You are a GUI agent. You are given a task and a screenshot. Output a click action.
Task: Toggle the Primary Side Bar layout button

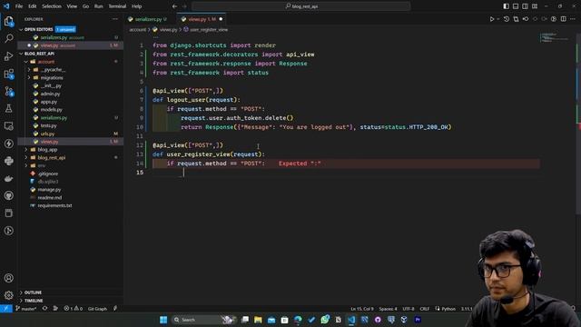pos(507,6)
